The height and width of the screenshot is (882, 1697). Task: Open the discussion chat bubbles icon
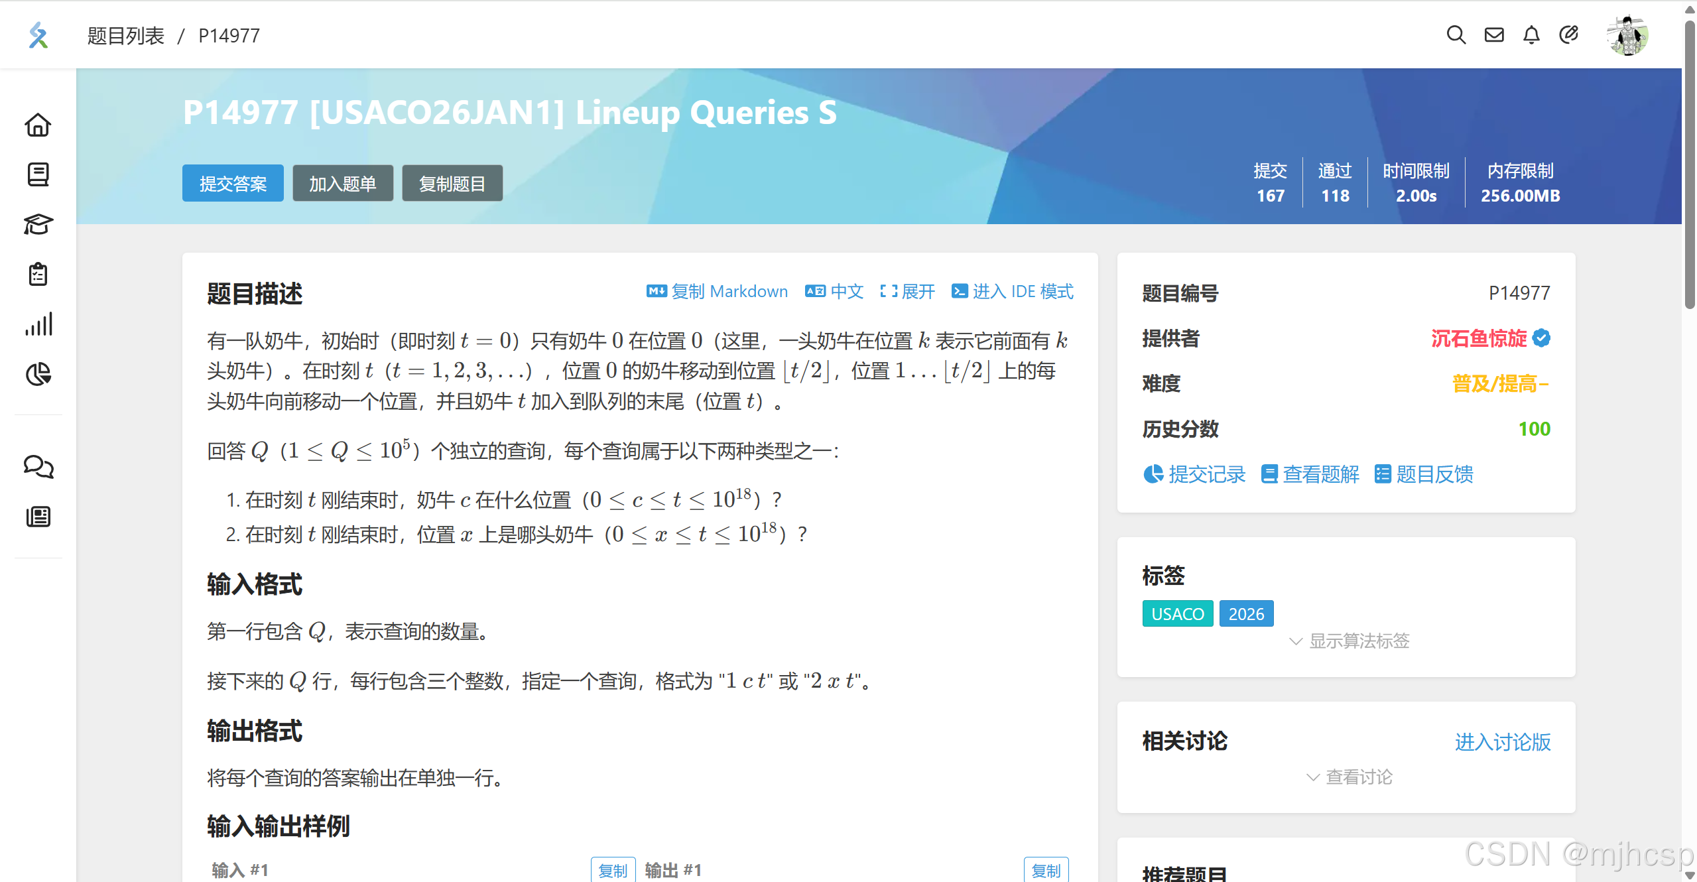click(x=38, y=467)
